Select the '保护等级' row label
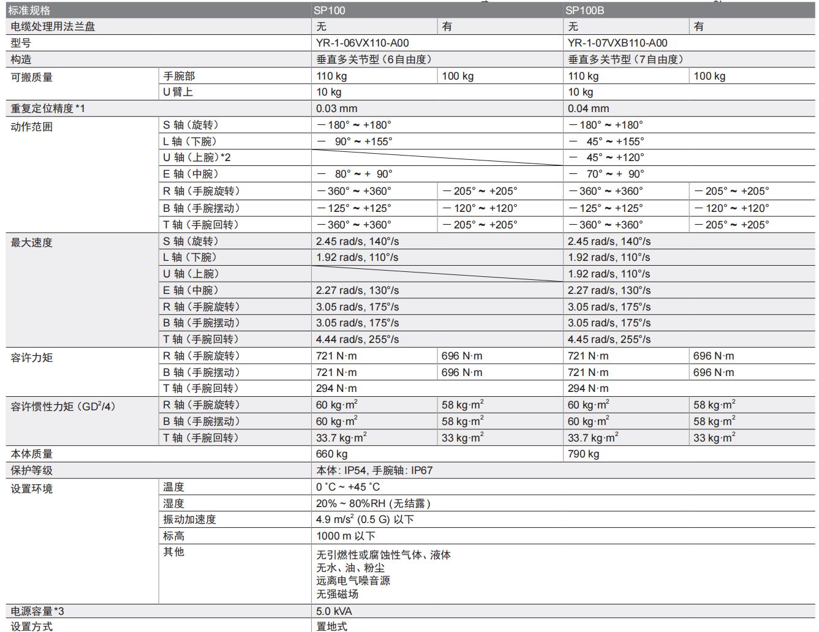The image size is (819, 632). pyautogui.click(x=32, y=470)
